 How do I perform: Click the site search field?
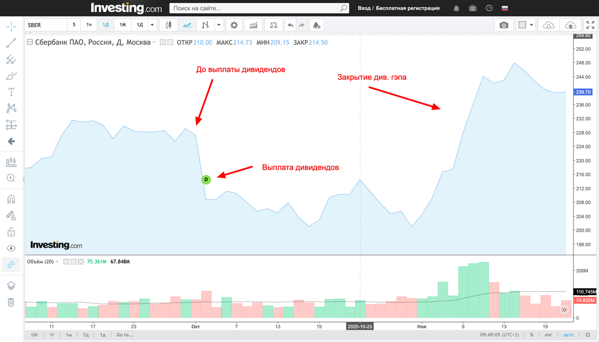click(253, 8)
